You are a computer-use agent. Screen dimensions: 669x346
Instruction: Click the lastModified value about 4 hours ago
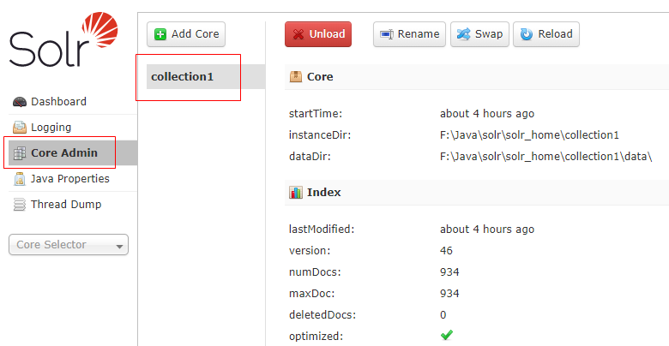click(487, 230)
